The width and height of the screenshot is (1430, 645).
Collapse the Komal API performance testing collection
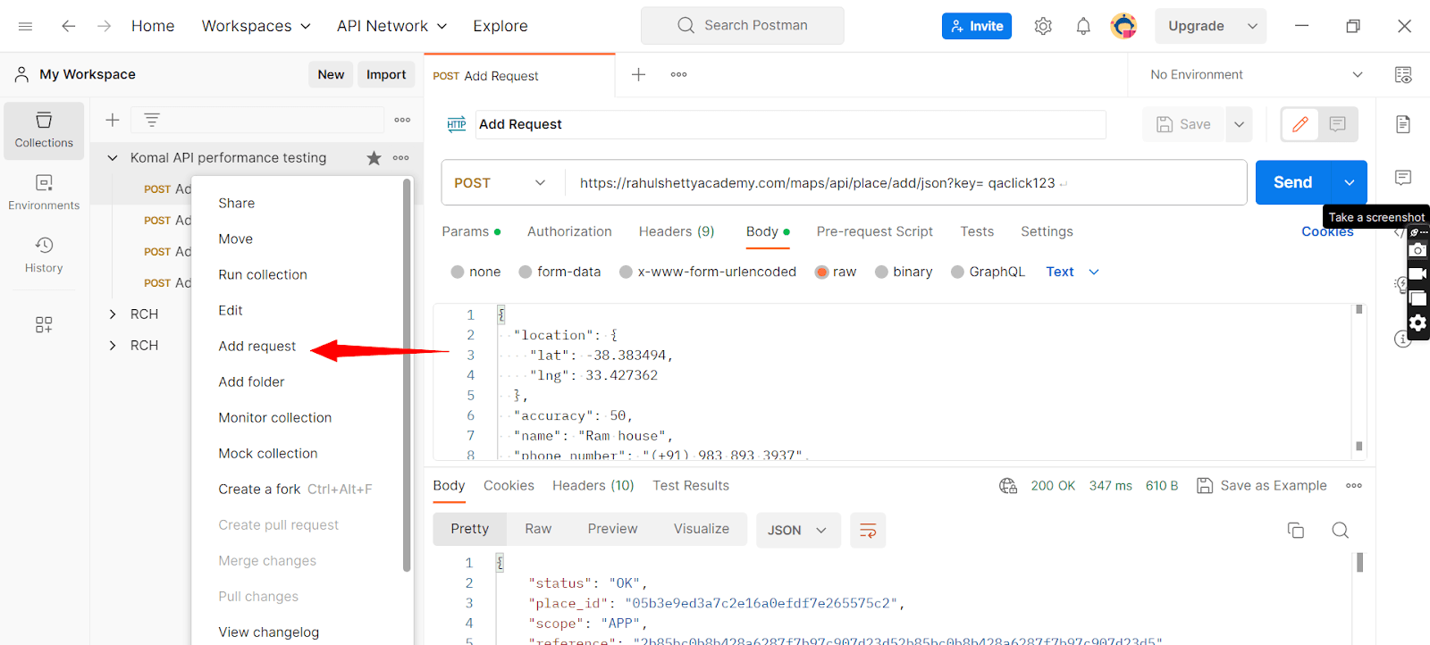click(113, 158)
